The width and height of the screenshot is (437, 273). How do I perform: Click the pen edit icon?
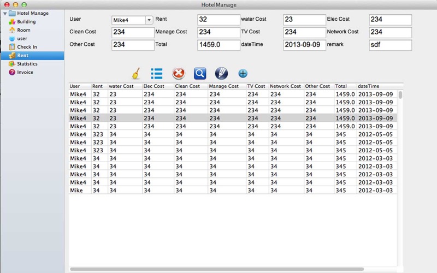click(x=221, y=74)
